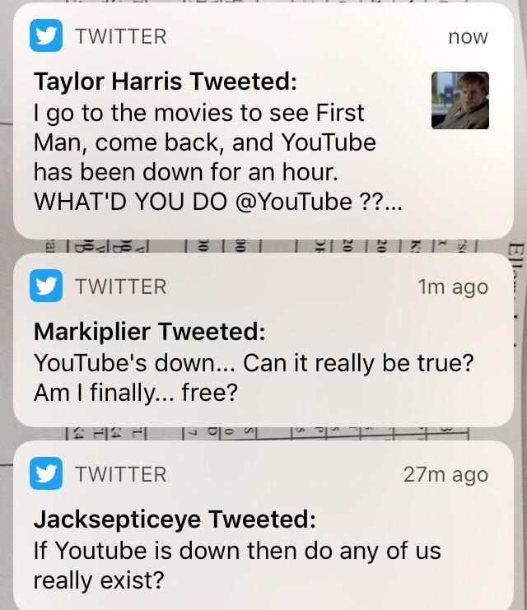The image size is (527, 610).
Task: Open the profile photo thumbnail in Taylor Harris notification
Action: coord(459,100)
